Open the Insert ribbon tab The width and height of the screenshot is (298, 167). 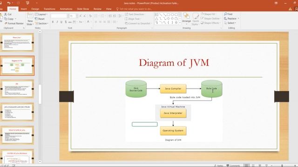[x=24, y=9]
